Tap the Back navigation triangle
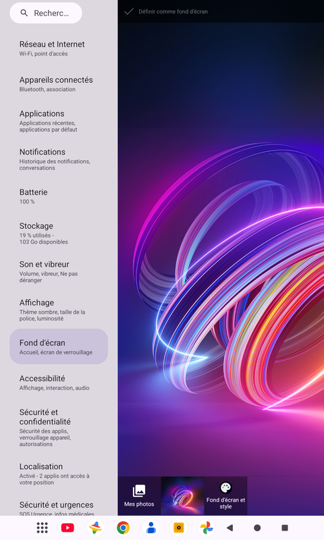 (x=230, y=528)
